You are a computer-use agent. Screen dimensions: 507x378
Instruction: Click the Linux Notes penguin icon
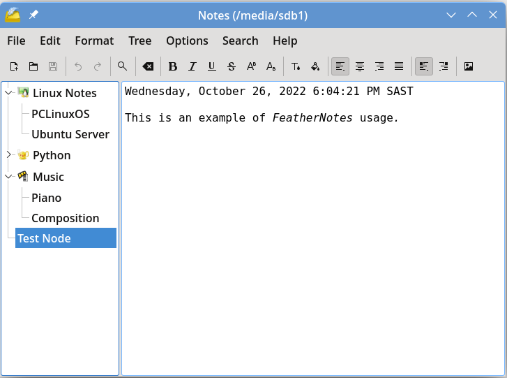[23, 92]
